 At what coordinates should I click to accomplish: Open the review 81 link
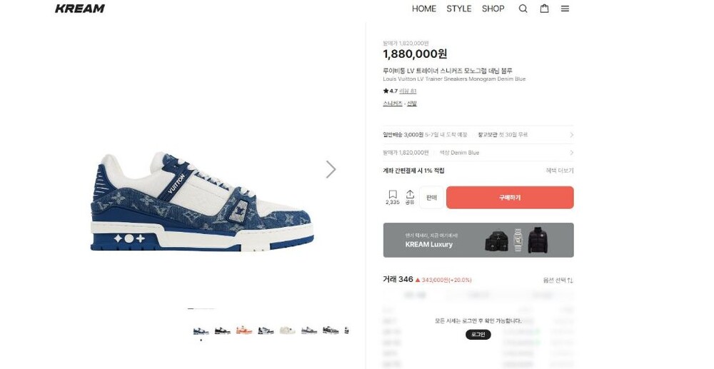[x=408, y=91]
